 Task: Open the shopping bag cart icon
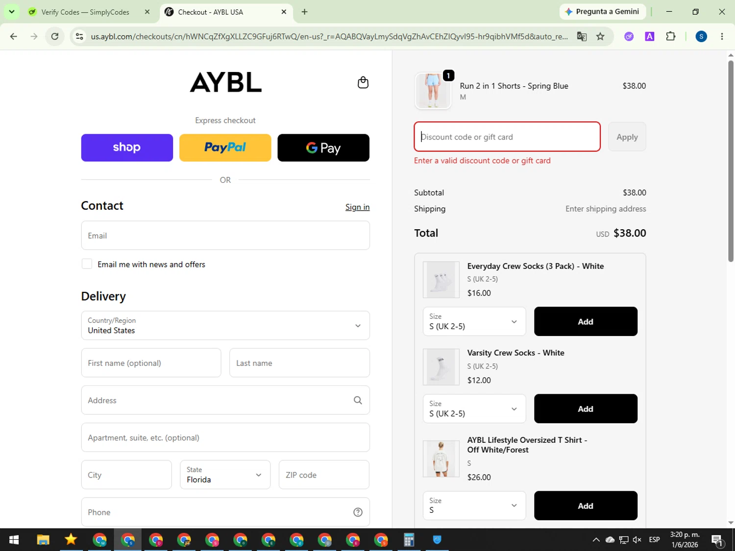(x=363, y=82)
